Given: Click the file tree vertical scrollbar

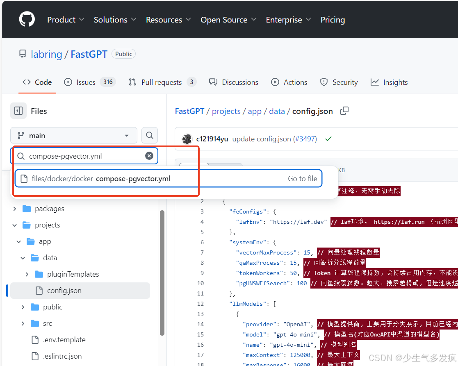Looking at the screenshot, I should pyautogui.click(x=162, y=273).
